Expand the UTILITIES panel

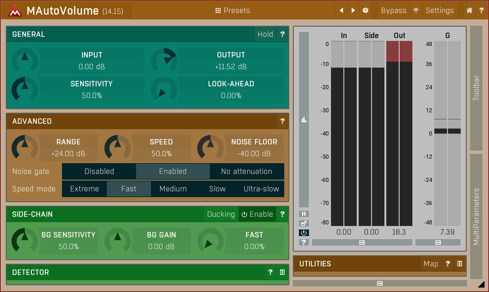pyautogui.click(x=459, y=264)
